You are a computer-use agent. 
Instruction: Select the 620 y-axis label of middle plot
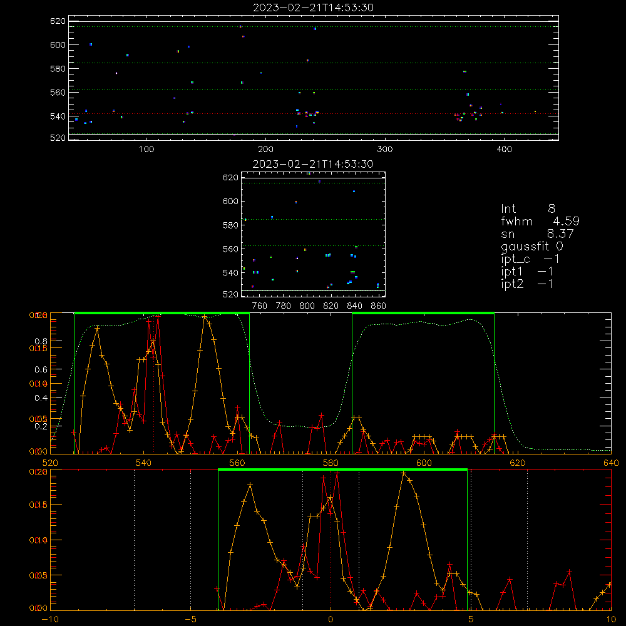[x=230, y=178]
